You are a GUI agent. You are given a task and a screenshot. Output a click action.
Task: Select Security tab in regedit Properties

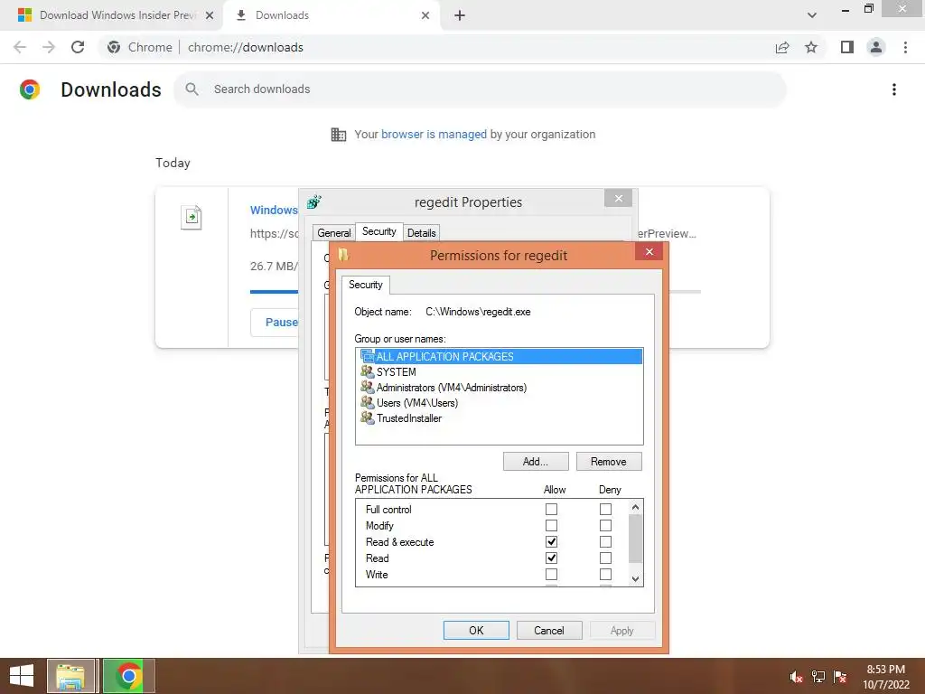point(379,231)
